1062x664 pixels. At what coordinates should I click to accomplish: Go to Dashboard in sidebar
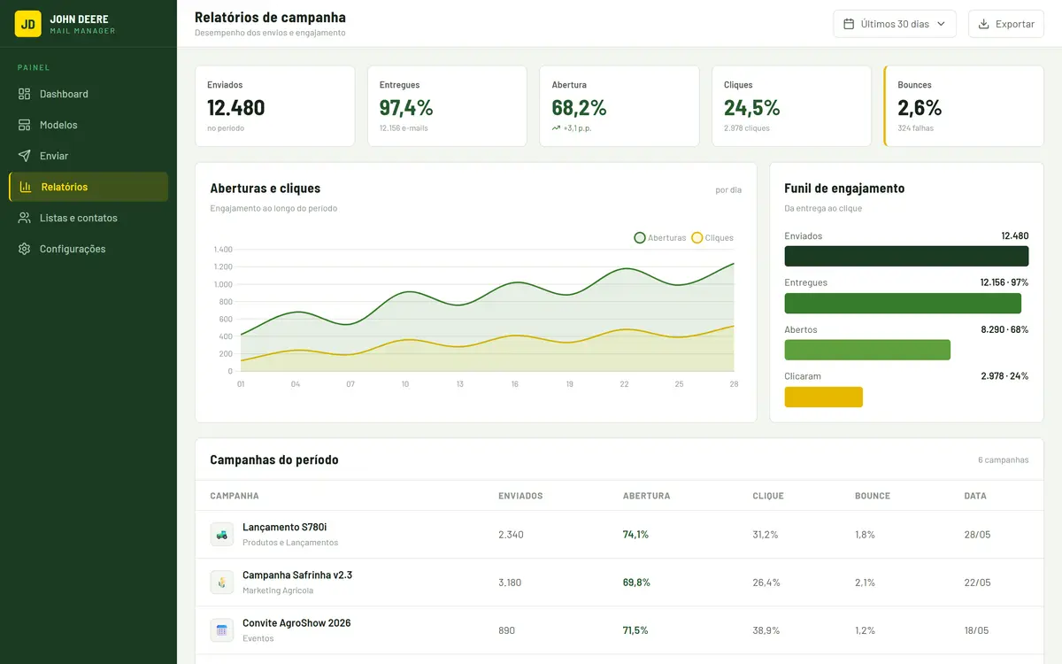[88, 94]
